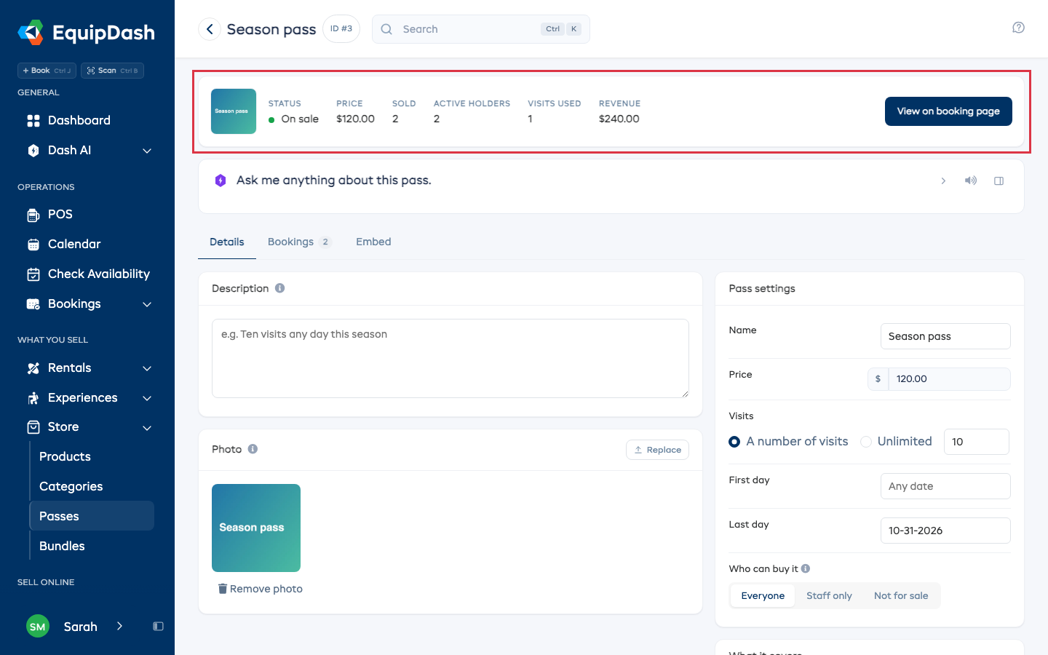Image resolution: width=1048 pixels, height=655 pixels.
Task: Click the info icon next to Photo
Action: [x=253, y=449]
